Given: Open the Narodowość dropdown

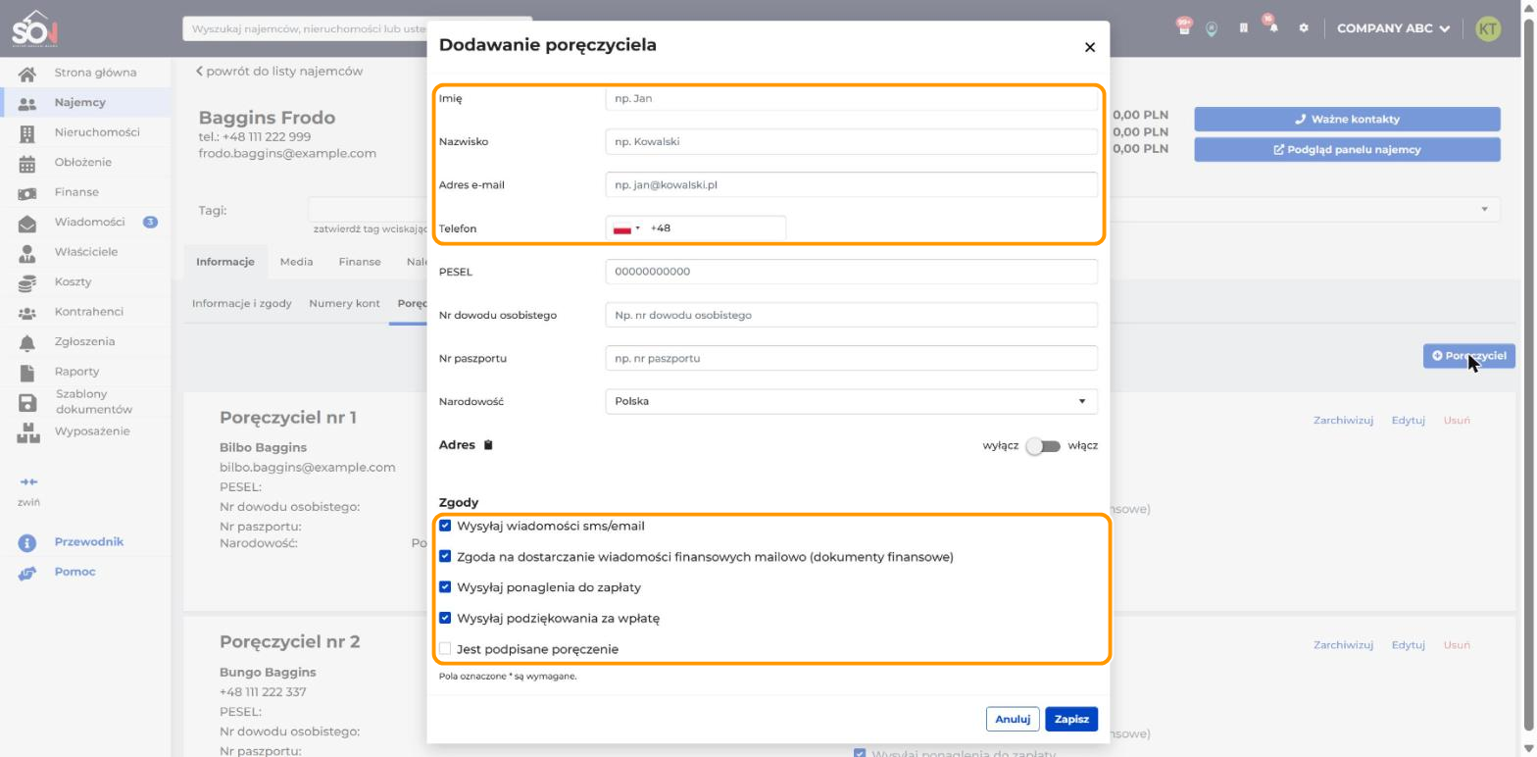Looking at the screenshot, I should (x=852, y=401).
